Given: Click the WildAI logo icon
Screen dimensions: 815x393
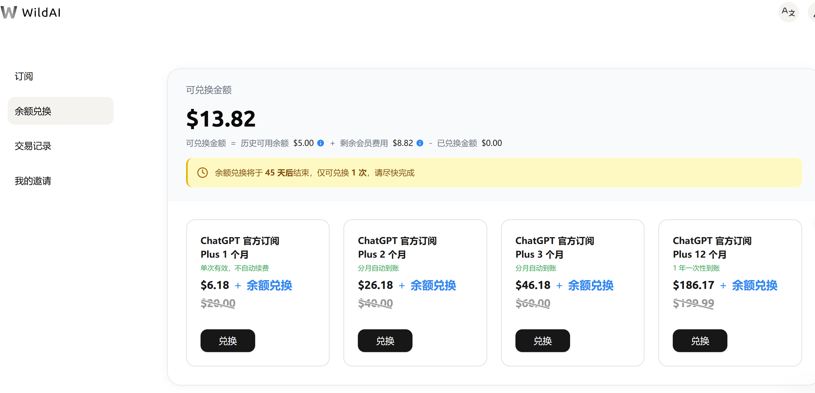Looking at the screenshot, I should click(x=9, y=12).
